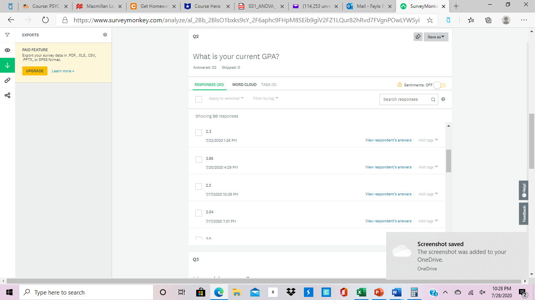This screenshot has height=300, width=535.
Task: Open the Mail app from the taskbar
Action: click(x=255, y=292)
